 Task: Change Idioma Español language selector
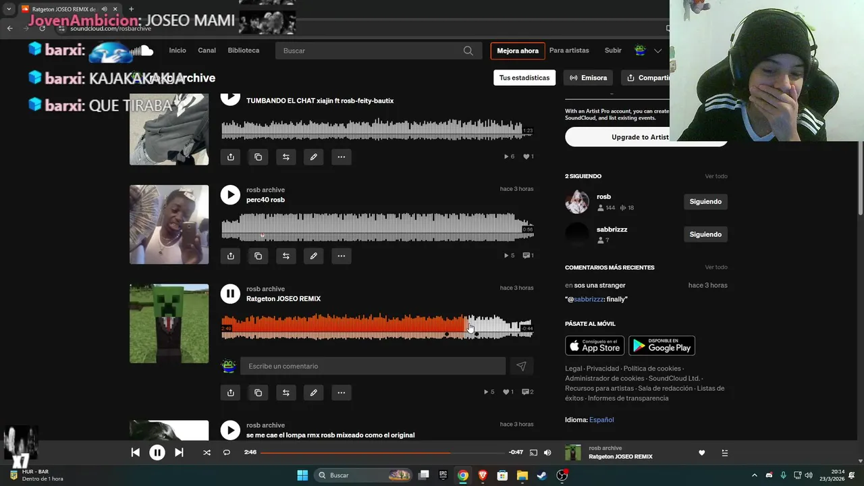(601, 420)
